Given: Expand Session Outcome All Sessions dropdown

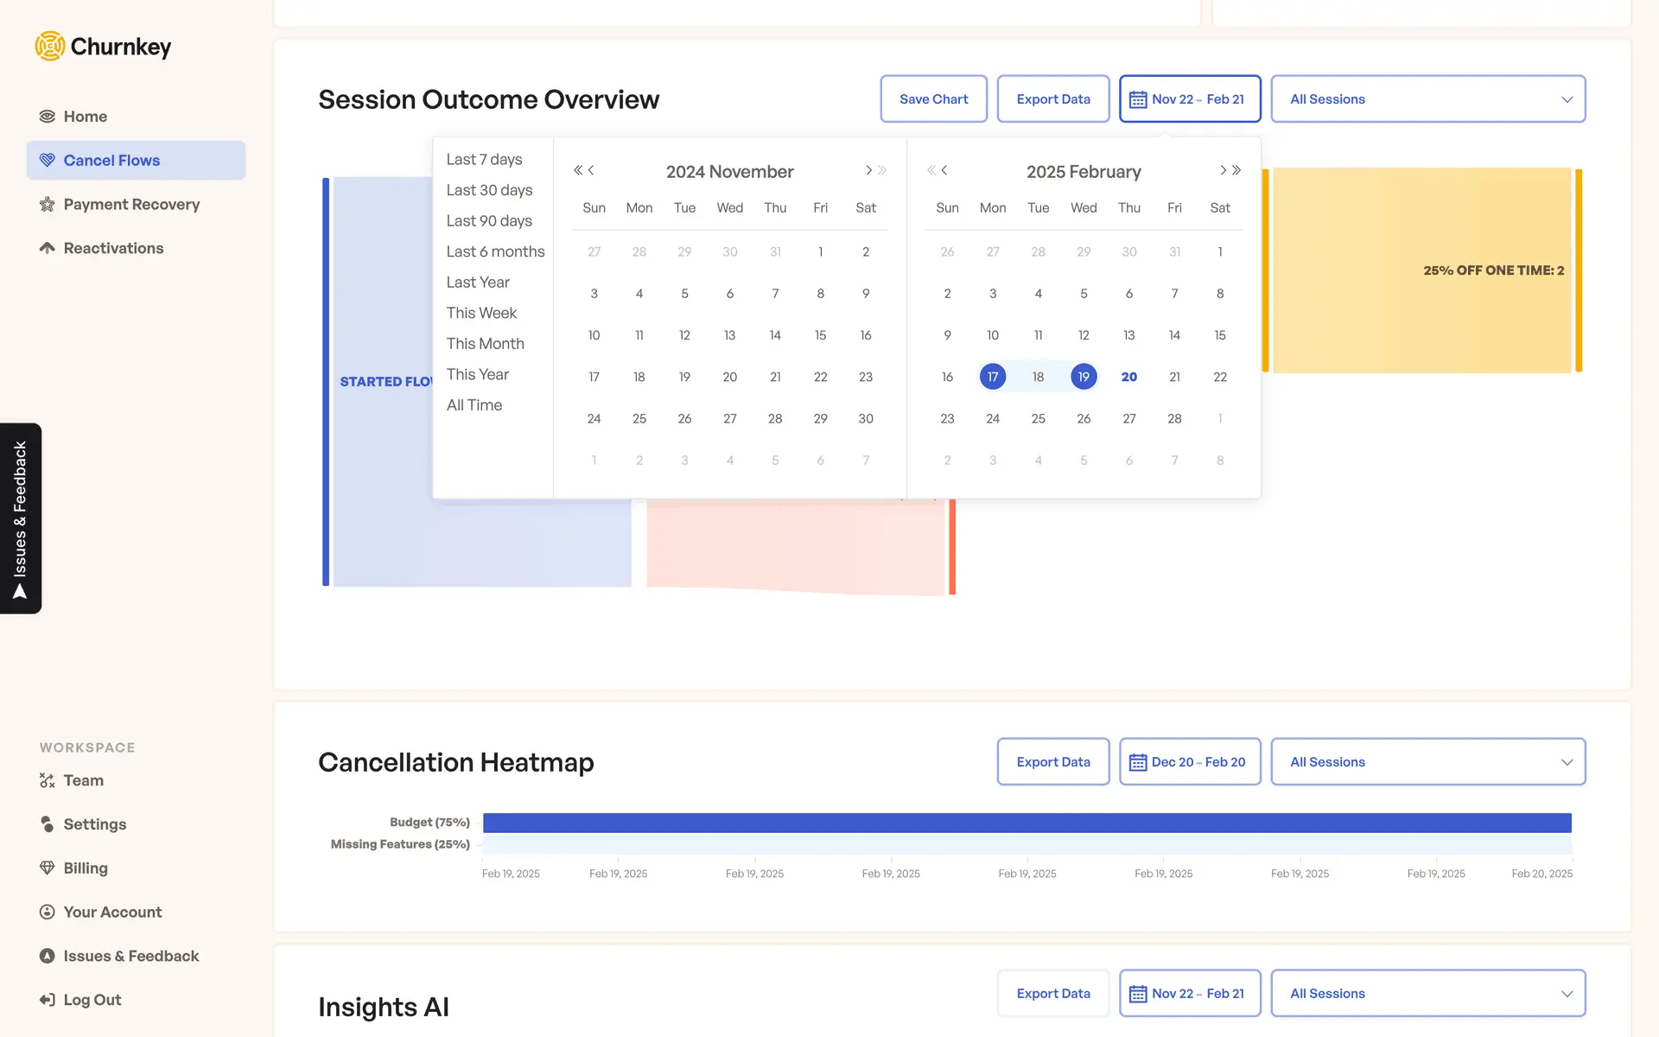Looking at the screenshot, I should (1427, 99).
